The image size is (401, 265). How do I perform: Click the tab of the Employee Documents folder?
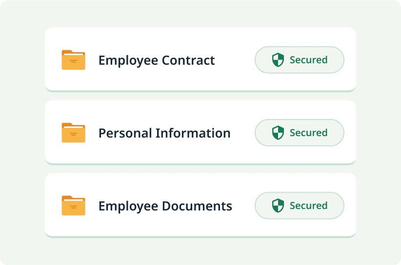67,197
